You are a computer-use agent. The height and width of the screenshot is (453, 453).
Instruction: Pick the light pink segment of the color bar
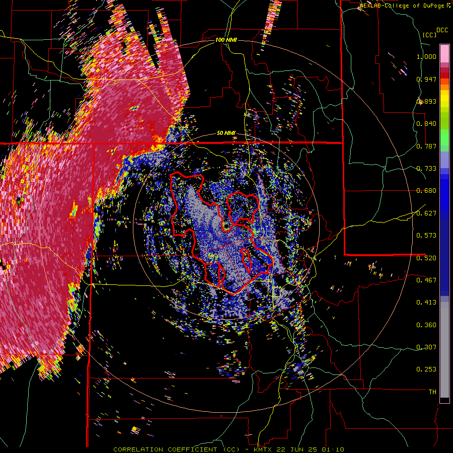tap(444, 53)
